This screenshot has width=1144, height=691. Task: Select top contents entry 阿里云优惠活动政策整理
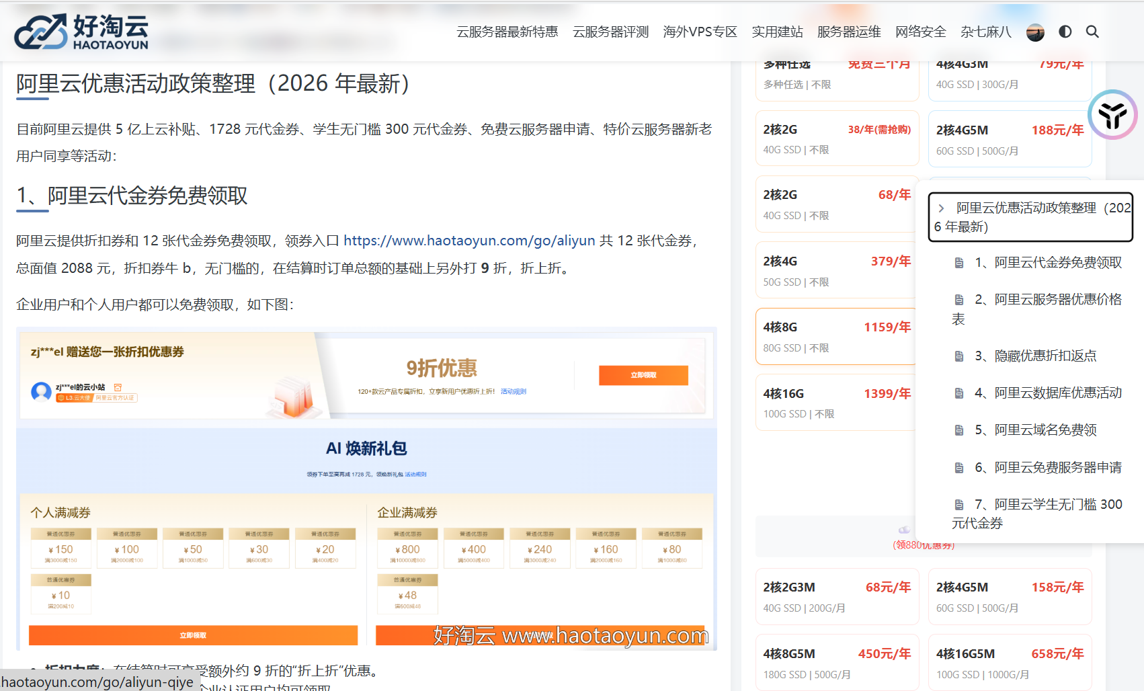click(1031, 217)
